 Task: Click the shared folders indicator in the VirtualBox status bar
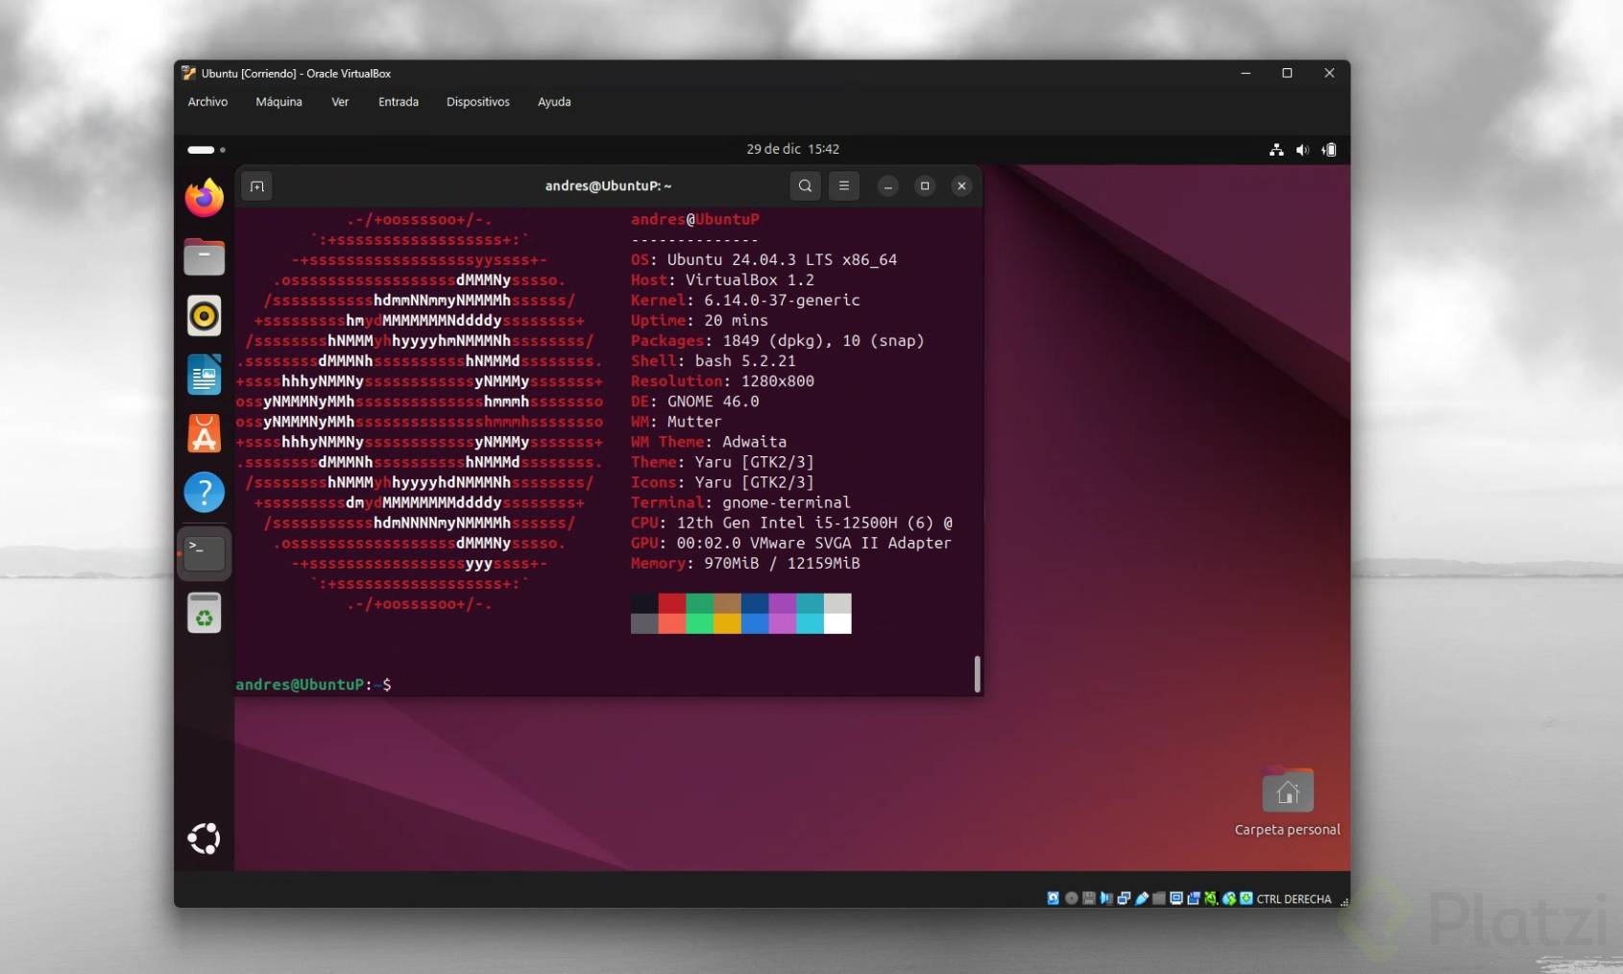point(1158,899)
